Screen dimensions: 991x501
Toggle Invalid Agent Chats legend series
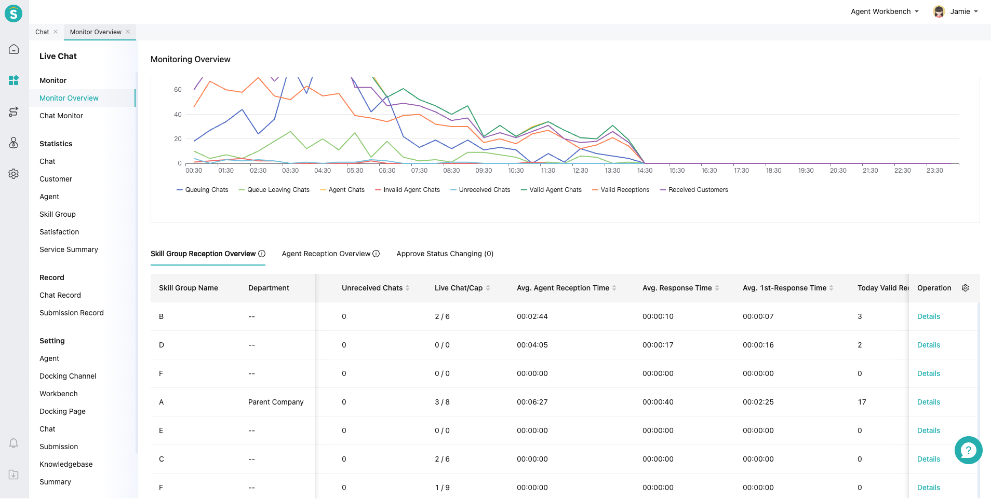(407, 190)
